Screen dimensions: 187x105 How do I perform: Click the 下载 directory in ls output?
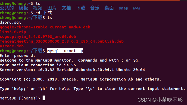click(x=81, y=8)
